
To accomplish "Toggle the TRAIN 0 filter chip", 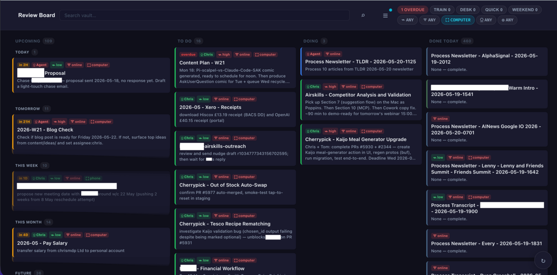I will coord(442,10).
